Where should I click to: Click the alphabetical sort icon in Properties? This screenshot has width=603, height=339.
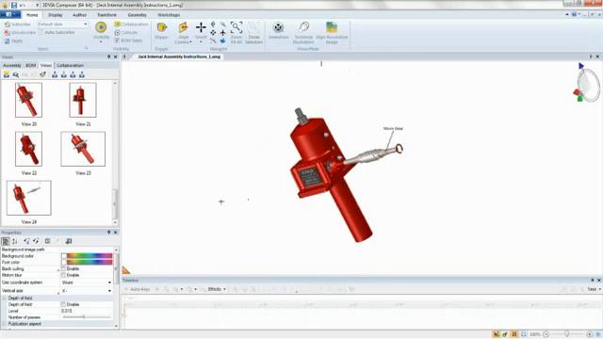pos(15,241)
